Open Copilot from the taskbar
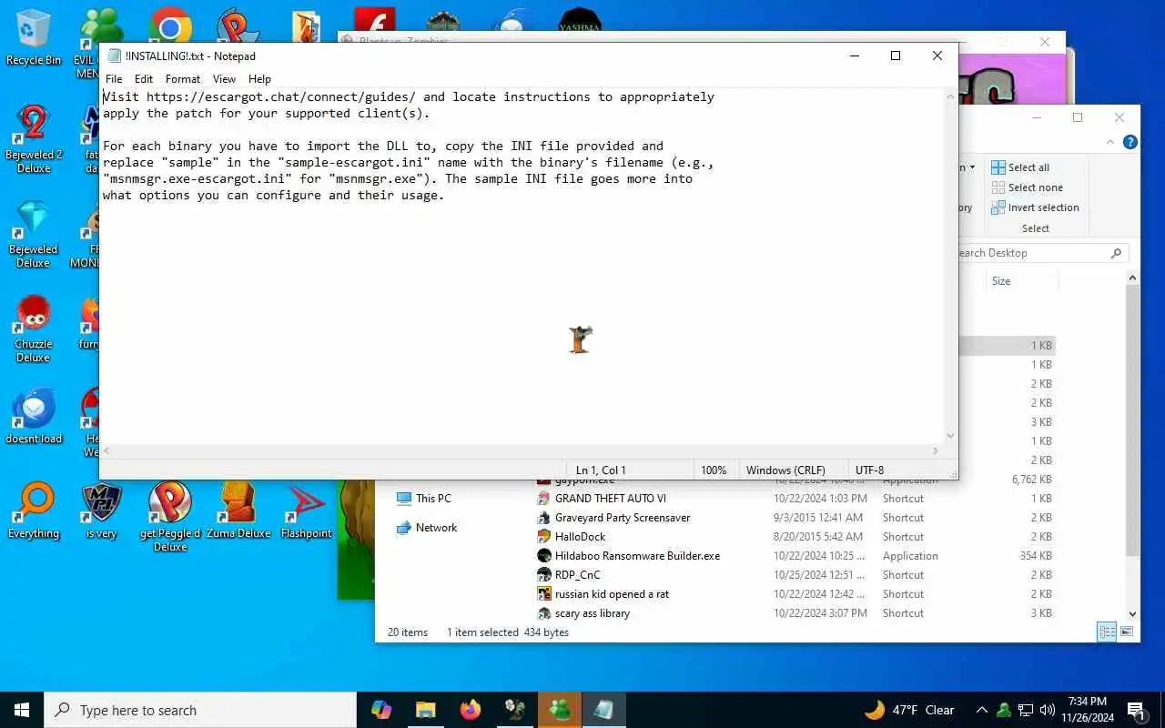Screen dimensions: 1165x728 click(x=381, y=710)
